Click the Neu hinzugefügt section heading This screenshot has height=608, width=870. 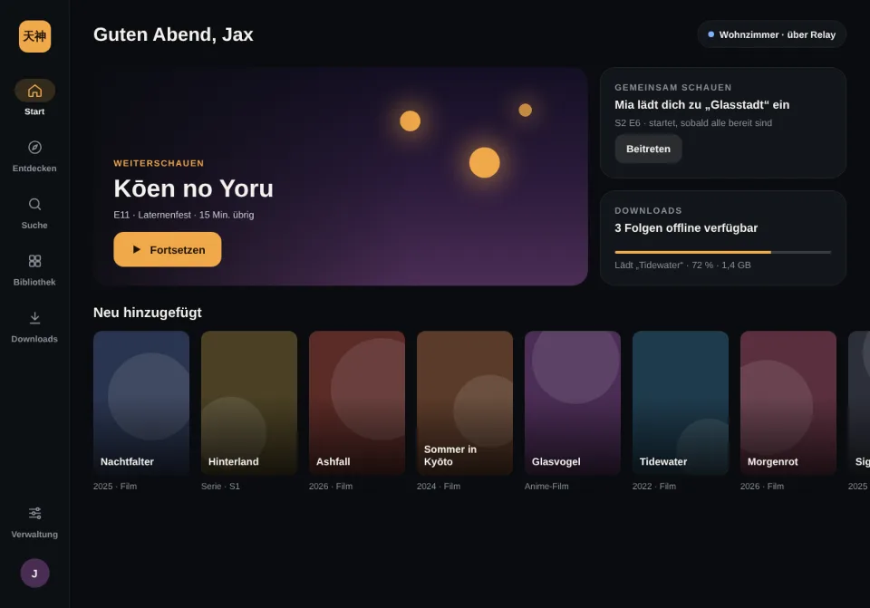[148, 313]
